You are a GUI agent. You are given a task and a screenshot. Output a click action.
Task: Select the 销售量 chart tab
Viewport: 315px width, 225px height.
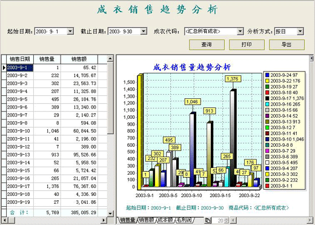pyautogui.click(x=127, y=220)
